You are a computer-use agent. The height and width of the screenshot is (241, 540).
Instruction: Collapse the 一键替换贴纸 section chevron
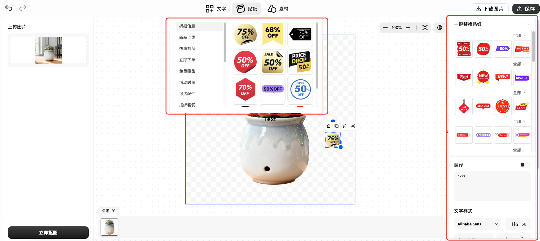(x=528, y=24)
